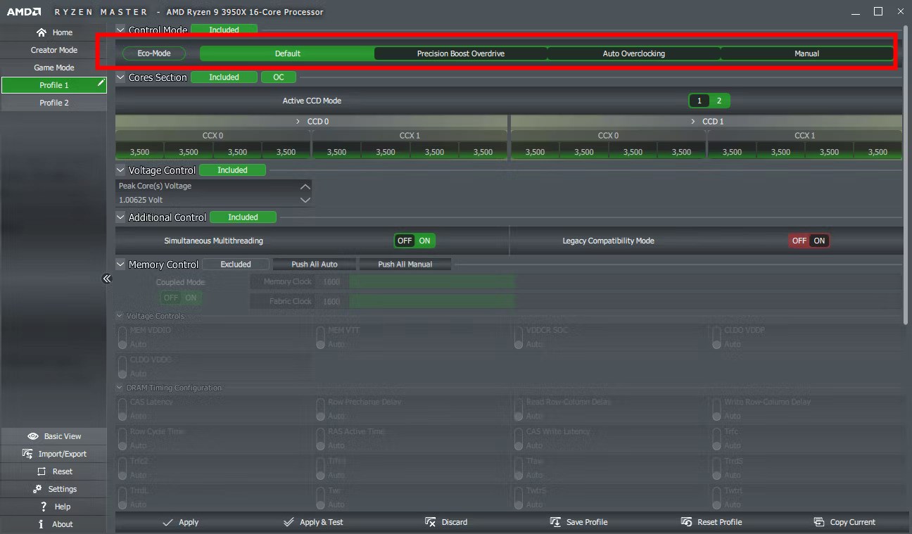Go to Home in the sidebar
912x534 pixels.
[54, 32]
